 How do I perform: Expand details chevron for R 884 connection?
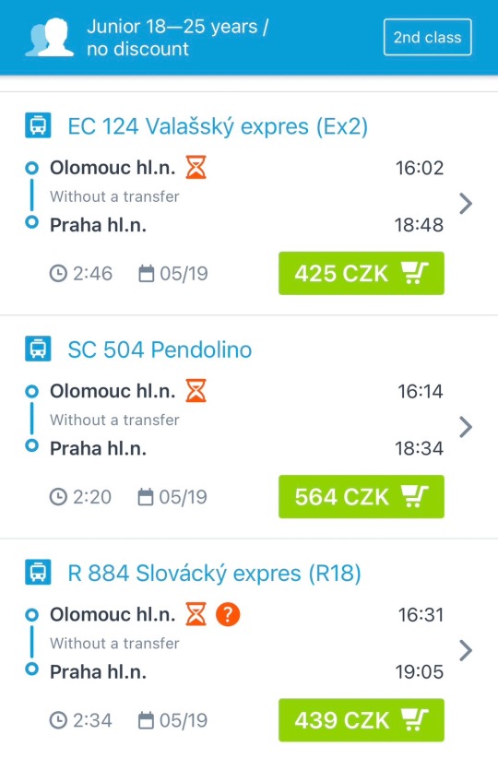coord(466,650)
